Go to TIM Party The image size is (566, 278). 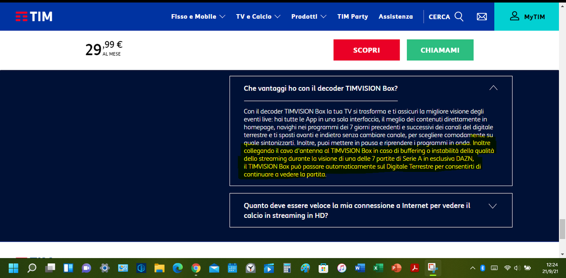coord(352,16)
